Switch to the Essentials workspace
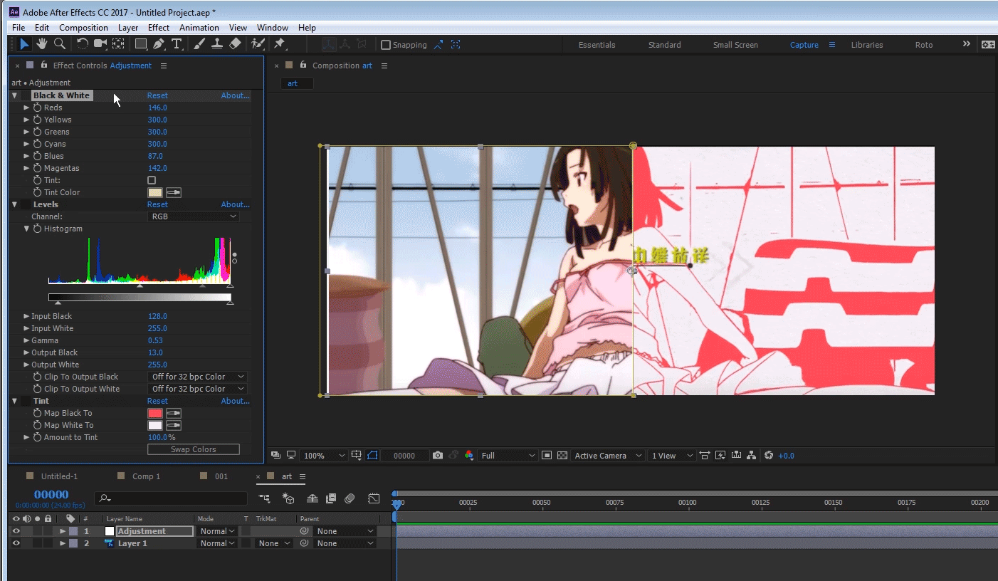 [x=597, y=45]
